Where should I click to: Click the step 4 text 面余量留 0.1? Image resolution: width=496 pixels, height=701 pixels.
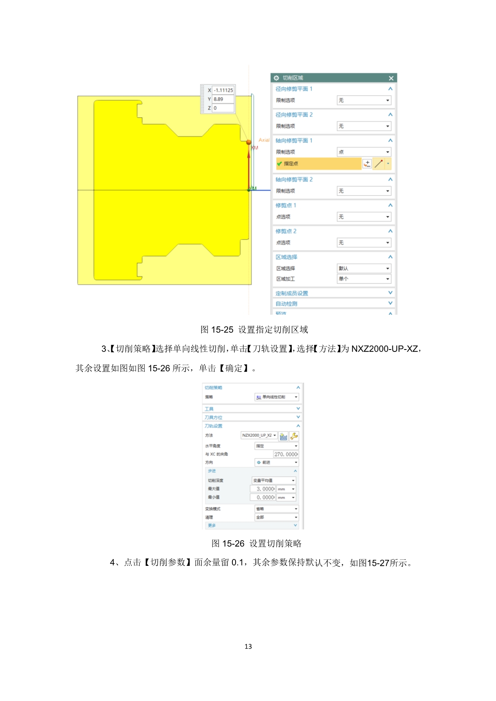pos(219,563)
